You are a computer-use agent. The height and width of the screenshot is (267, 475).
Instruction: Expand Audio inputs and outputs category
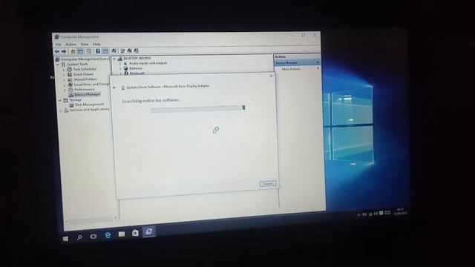pyautogui.click(x=120, y=64)
